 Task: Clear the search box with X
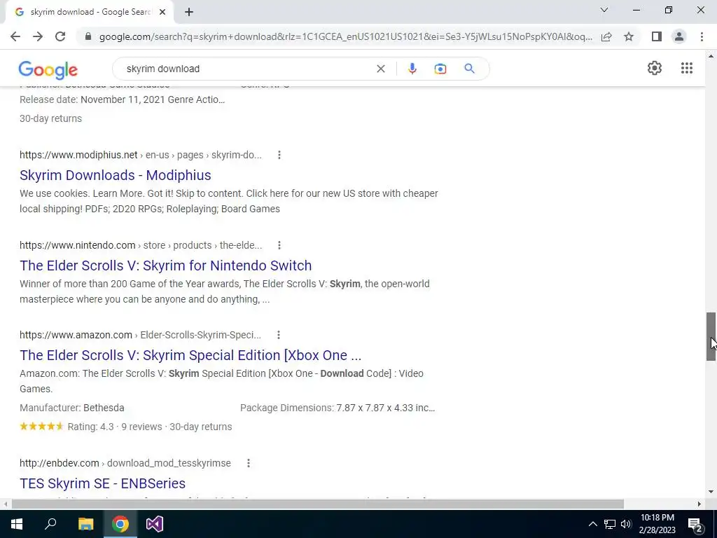[380, 69]
